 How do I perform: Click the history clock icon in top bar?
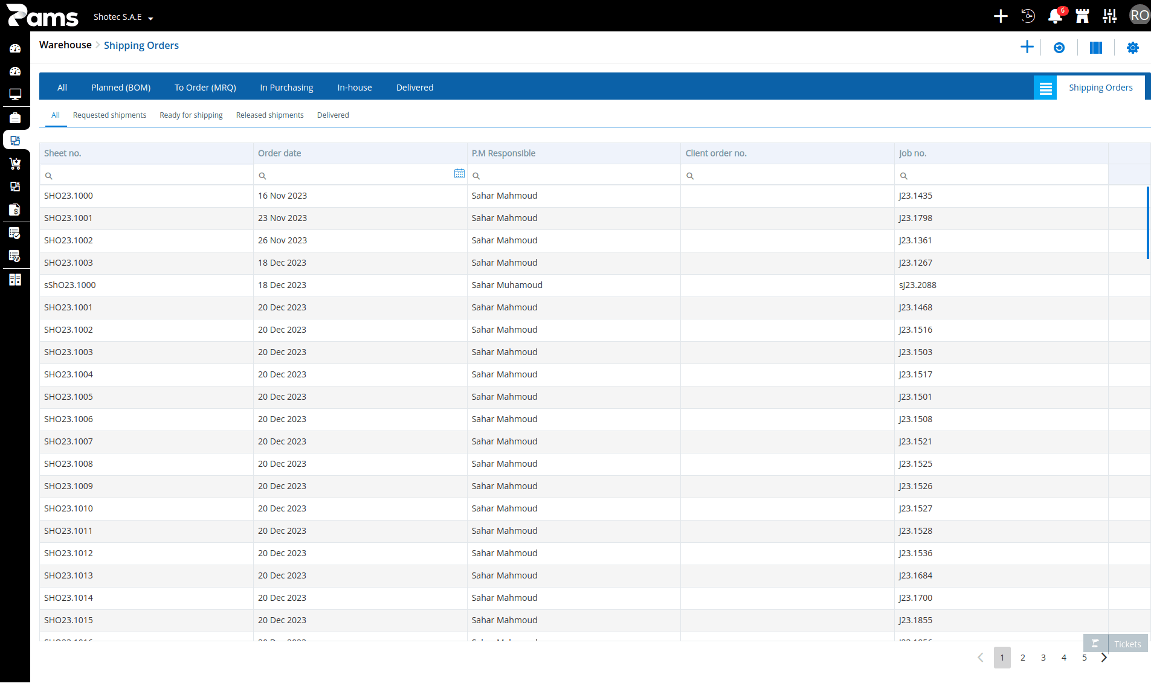1028,16
